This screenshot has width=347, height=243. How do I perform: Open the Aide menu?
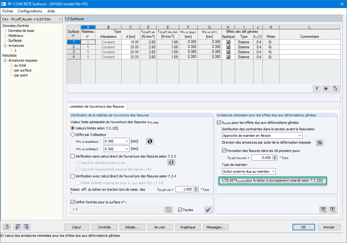51,11
